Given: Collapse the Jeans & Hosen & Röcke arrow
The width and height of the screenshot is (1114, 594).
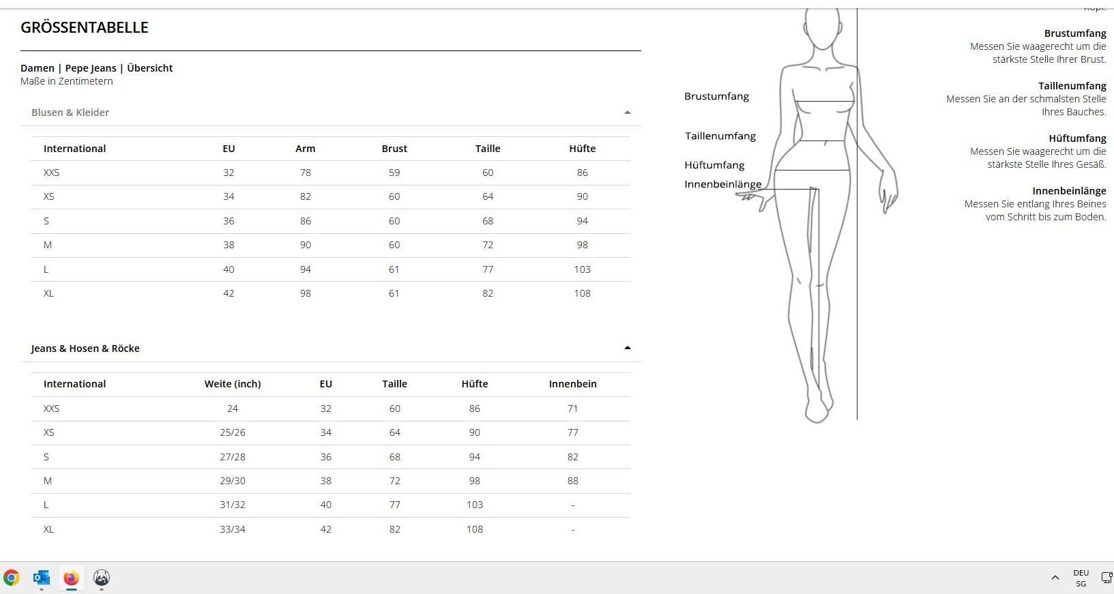Looking at the screenshot, I should [x=628, y=348].
